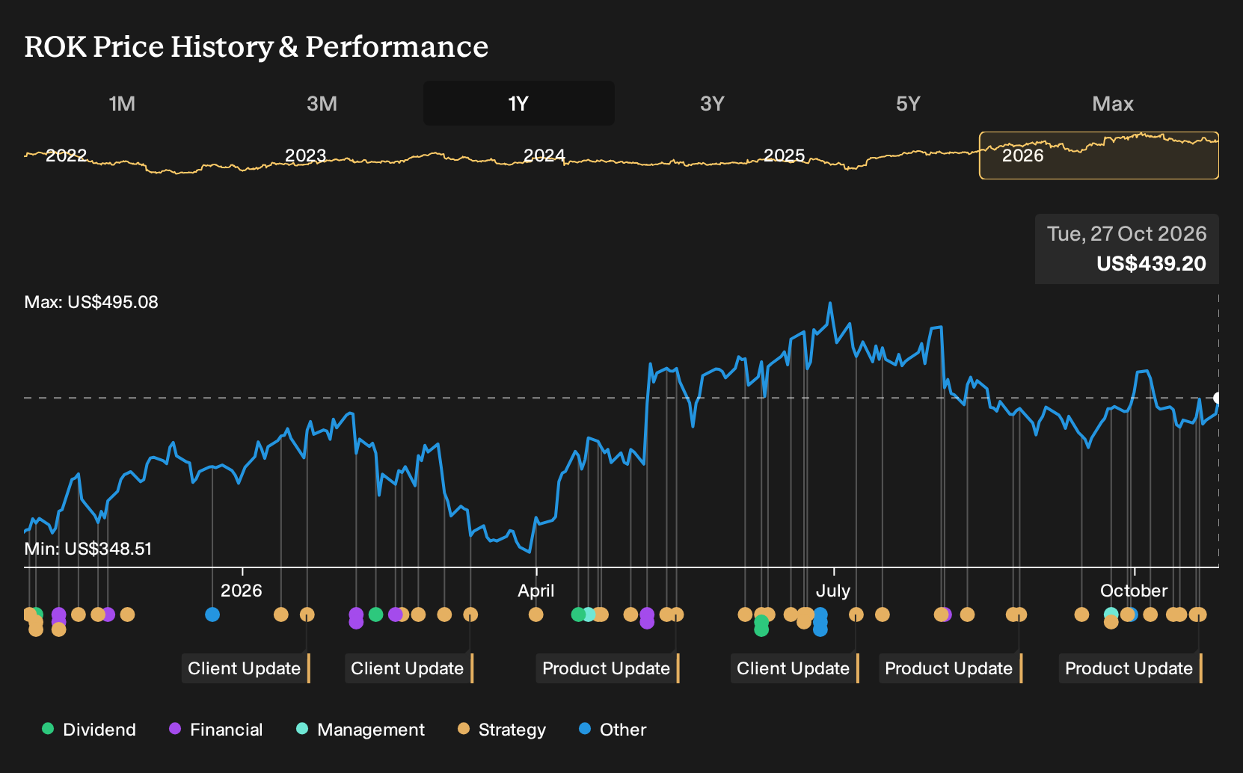Toggle Dividend events in the legend
The image size is (1243, 773).
[x=89, y=730]
